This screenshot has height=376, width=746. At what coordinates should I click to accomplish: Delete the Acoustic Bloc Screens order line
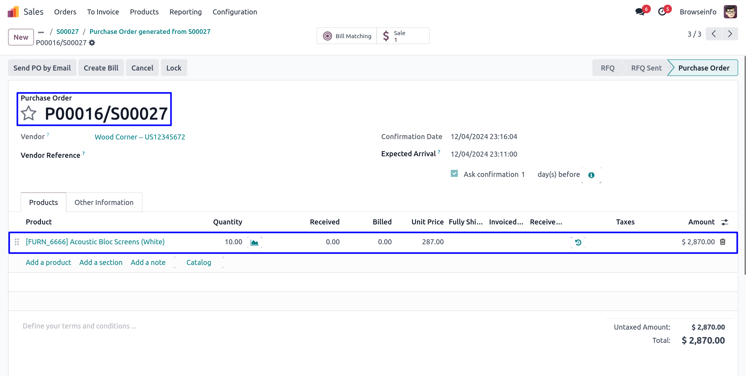click(x=723, y=242)
